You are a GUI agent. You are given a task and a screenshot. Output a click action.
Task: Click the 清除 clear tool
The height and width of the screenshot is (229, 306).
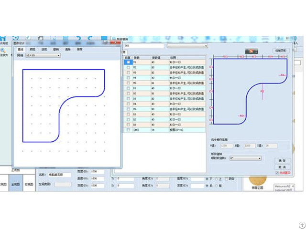click(67, 49)
